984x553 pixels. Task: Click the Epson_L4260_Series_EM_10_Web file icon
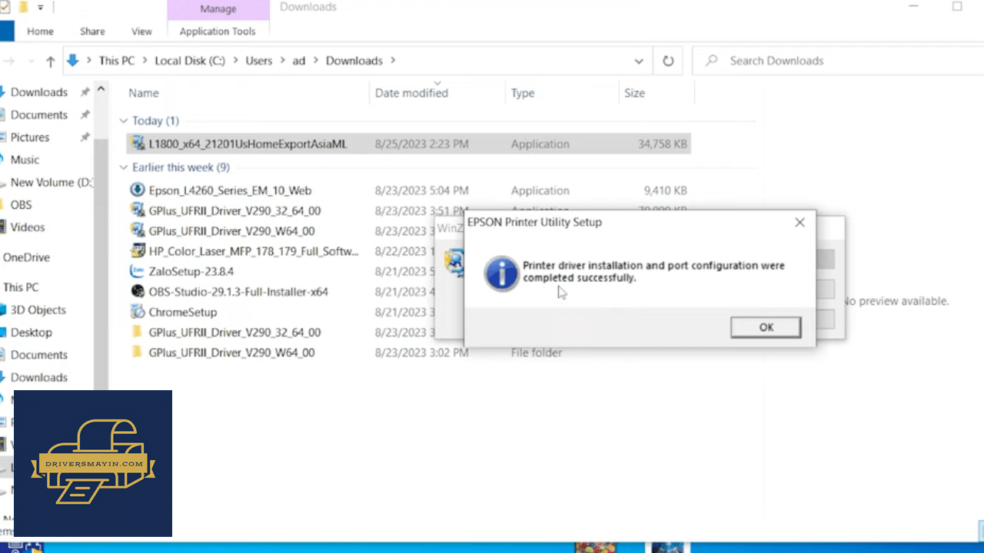click(138, 190)
